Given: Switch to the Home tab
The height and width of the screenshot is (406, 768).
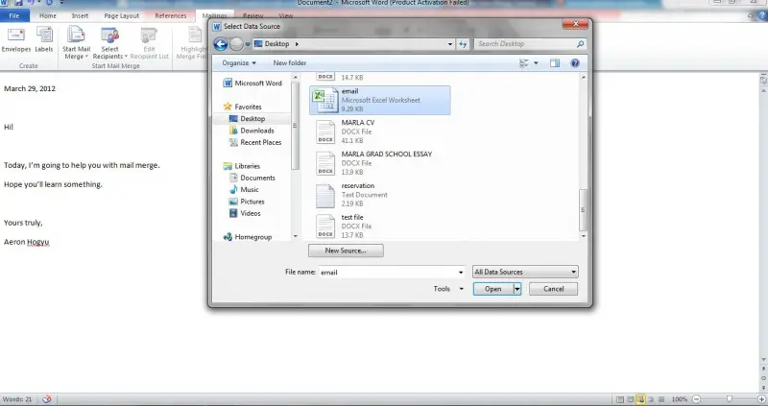Looking at the screenshot, I should tap(47, 15).
